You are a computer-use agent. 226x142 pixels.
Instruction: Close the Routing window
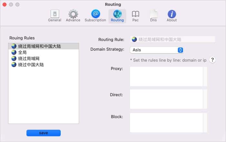pos(5,5)
